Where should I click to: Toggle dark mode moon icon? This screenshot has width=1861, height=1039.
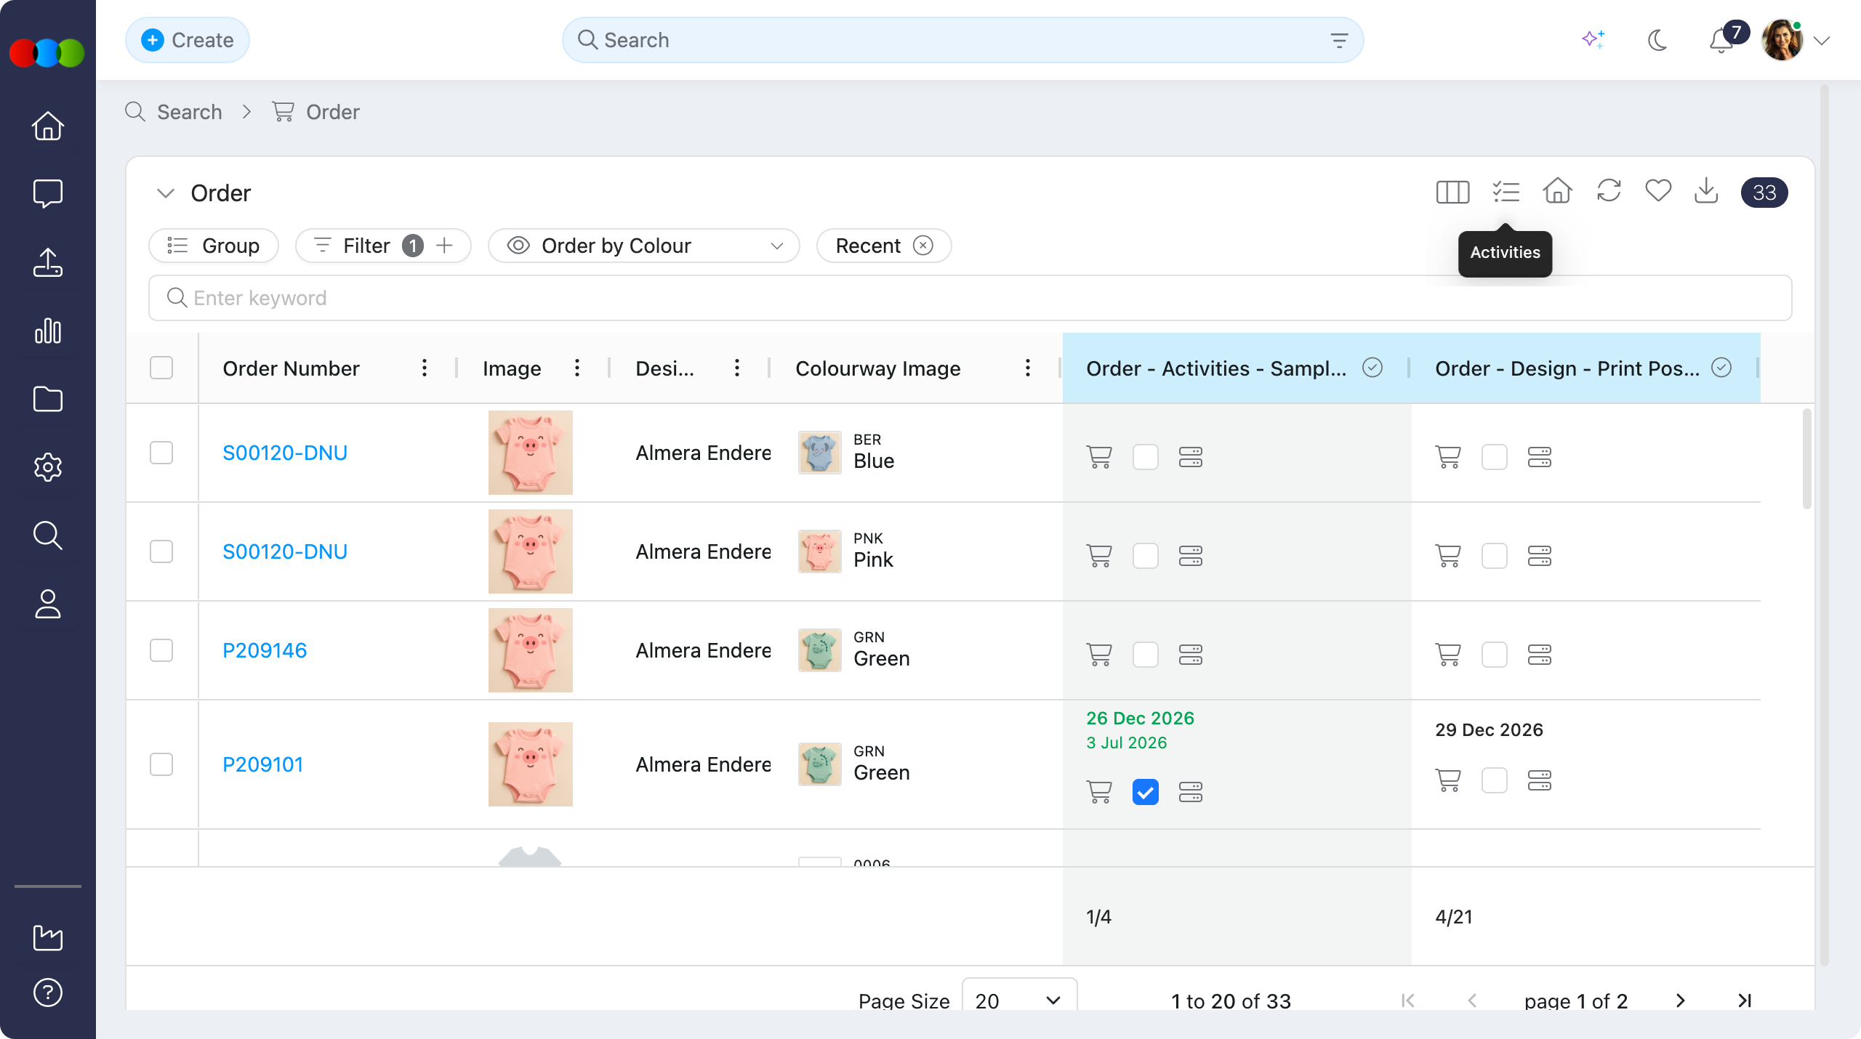point(1657,40)
